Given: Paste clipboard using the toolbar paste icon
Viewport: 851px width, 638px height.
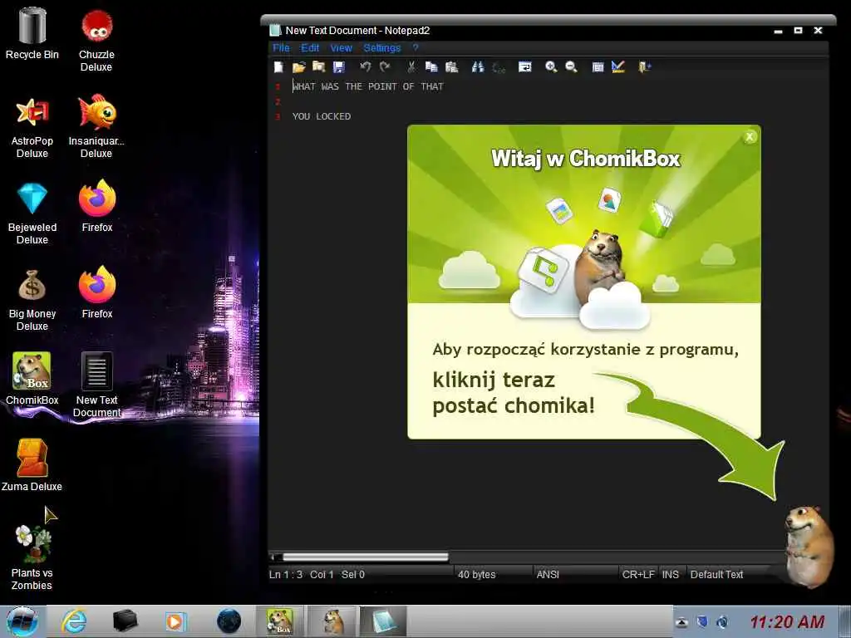Looking at the screenshot, I should point(451,66).
